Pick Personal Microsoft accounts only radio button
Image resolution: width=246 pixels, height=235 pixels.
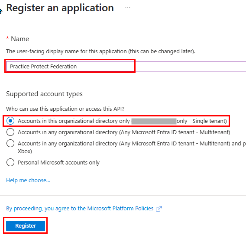10,162
